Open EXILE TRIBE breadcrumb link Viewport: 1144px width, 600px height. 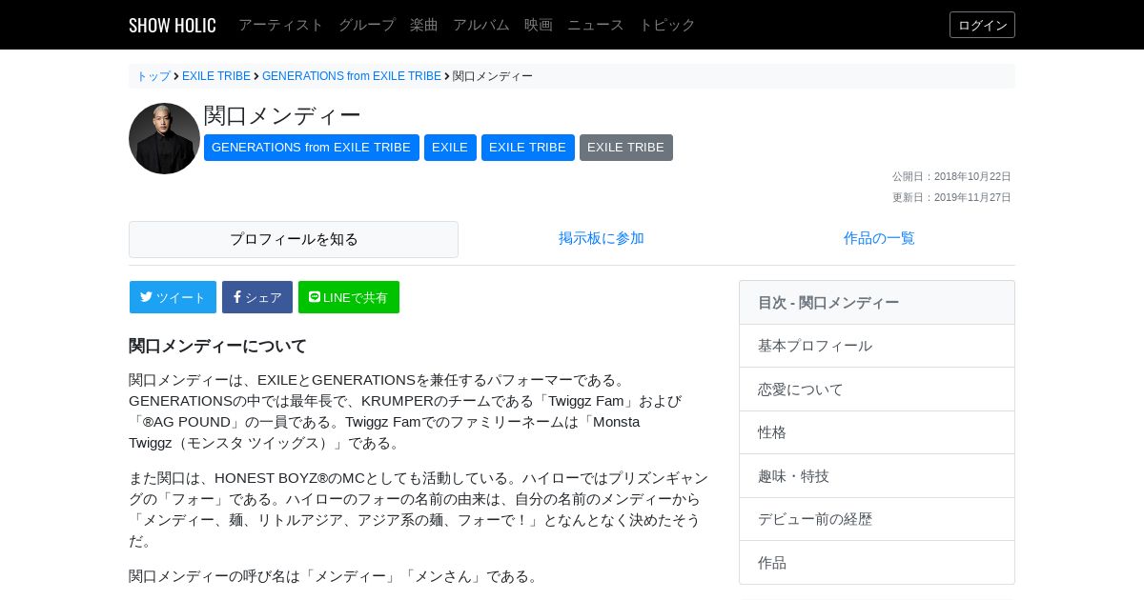click(216, 76)
